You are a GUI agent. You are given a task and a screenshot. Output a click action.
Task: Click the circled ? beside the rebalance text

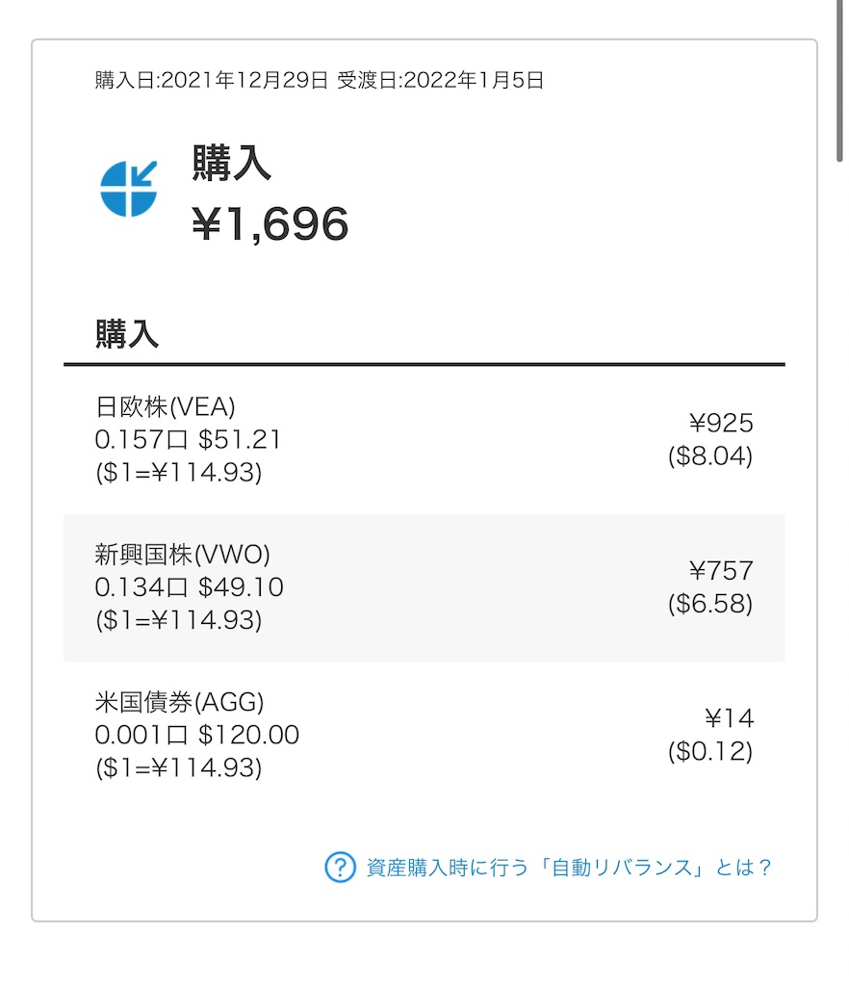(x=339, y=868)
